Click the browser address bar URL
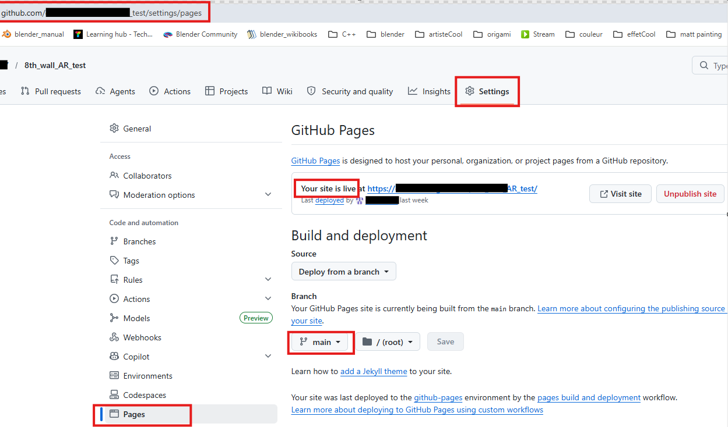 pyautogui.click(x=101, y=12)
